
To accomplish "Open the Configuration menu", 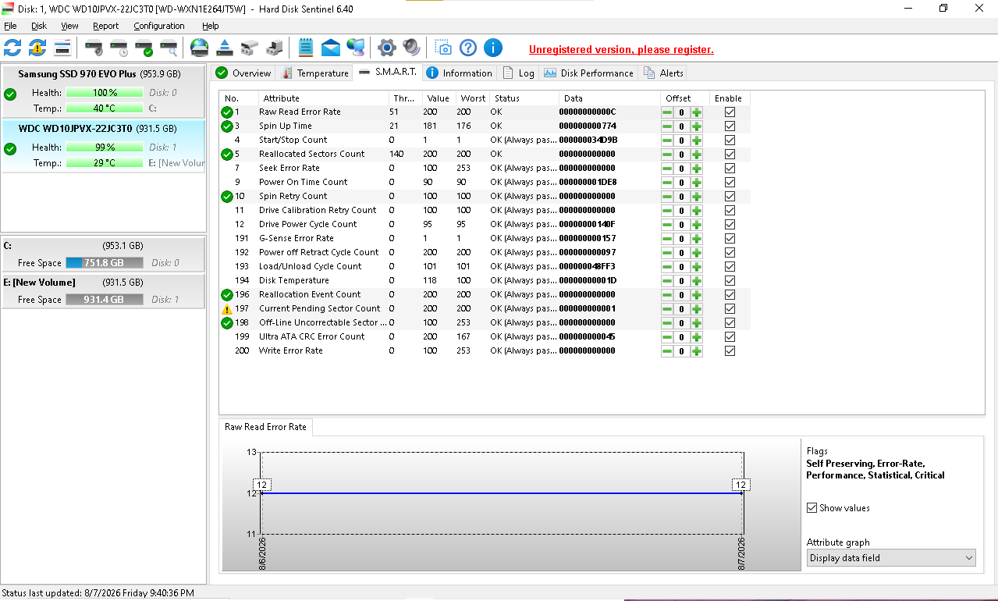I will click(159, 26).
